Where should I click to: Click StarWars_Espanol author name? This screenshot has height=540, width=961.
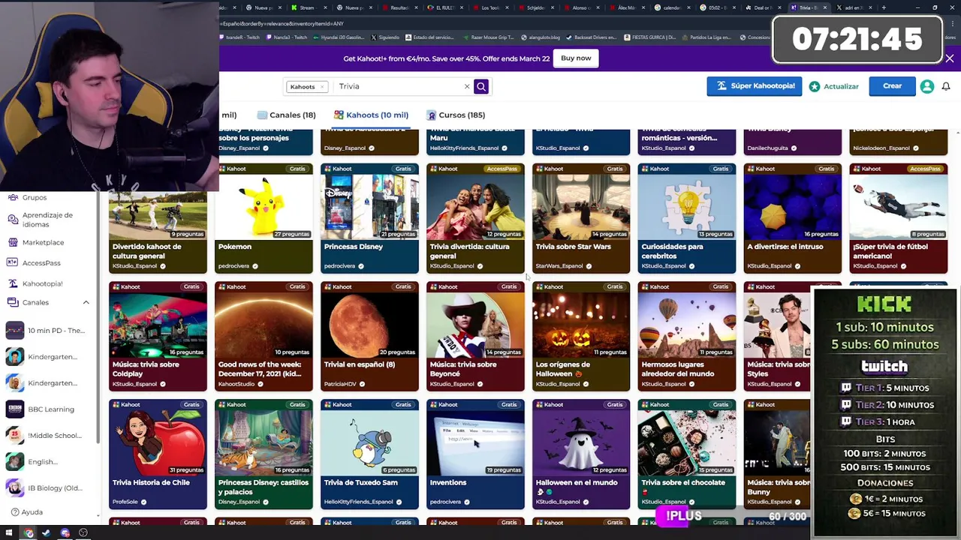point(559,266)
